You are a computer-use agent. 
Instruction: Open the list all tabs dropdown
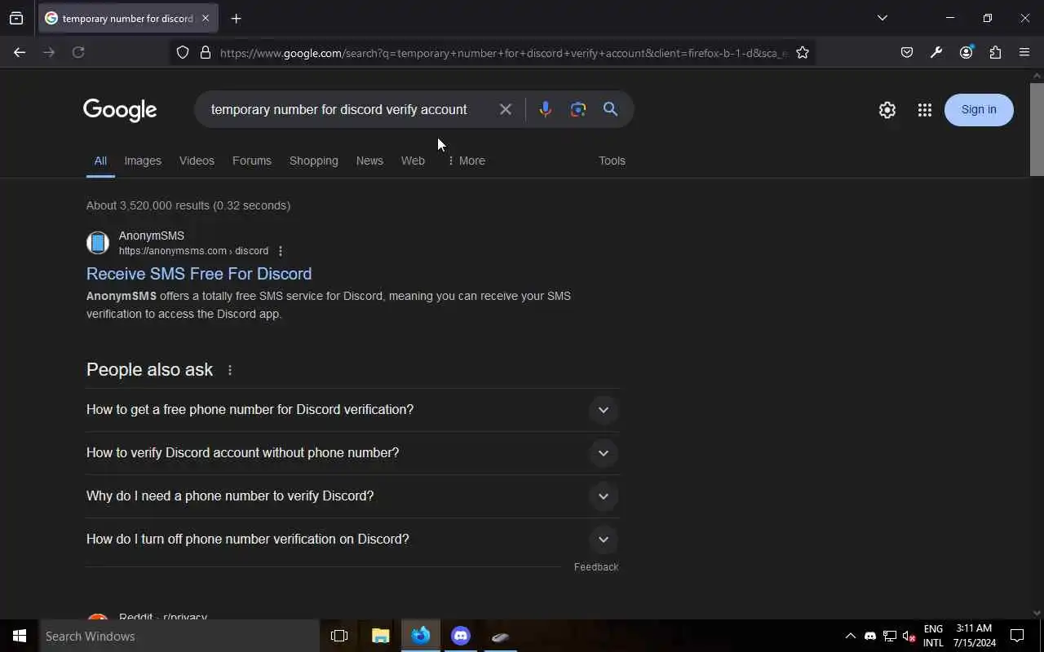coord(883,18)
